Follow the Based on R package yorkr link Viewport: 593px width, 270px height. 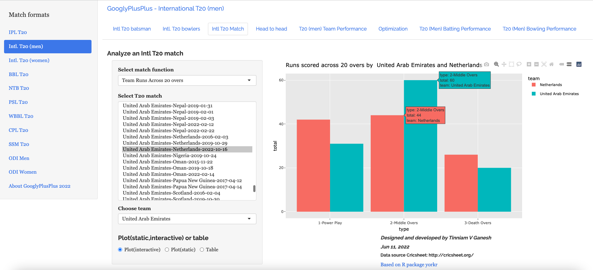coord(409,265)
